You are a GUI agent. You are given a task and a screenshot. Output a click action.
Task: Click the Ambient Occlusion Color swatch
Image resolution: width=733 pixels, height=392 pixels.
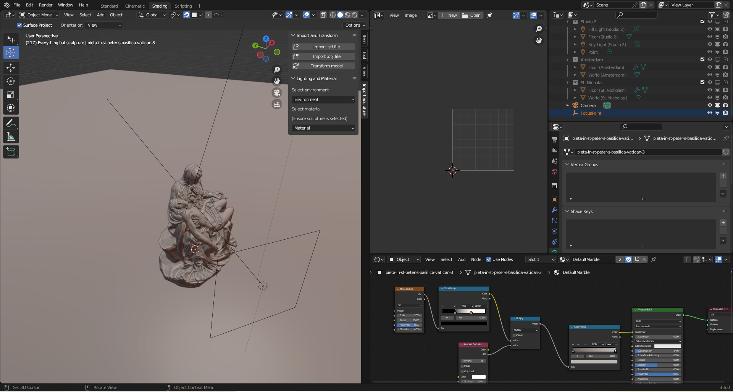pos(479,377)
